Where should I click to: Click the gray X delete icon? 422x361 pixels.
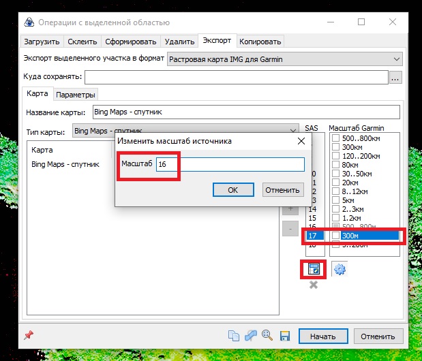pos(313,285)
